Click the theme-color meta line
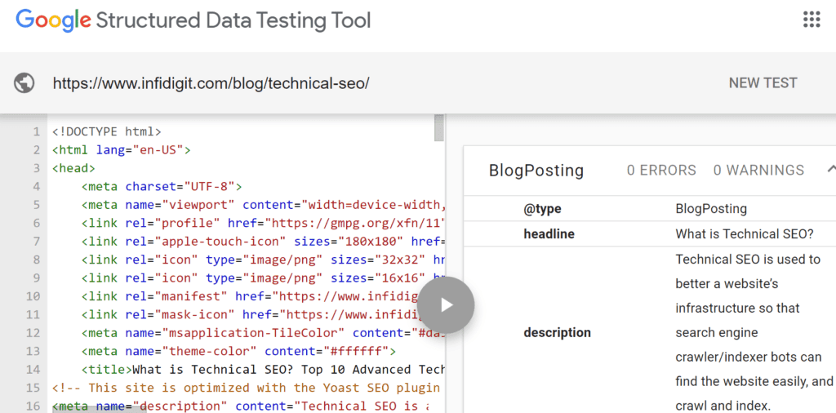The height and width of the screenshot is (413, 836). click(x=239, y=351)
